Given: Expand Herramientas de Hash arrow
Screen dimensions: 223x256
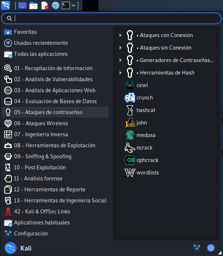Looking at the screenshot, I should pos(120,73).
